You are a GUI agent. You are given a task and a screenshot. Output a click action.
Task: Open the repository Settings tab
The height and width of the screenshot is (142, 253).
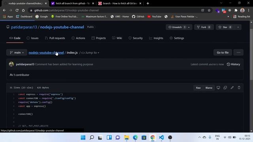tap(177, 38)
